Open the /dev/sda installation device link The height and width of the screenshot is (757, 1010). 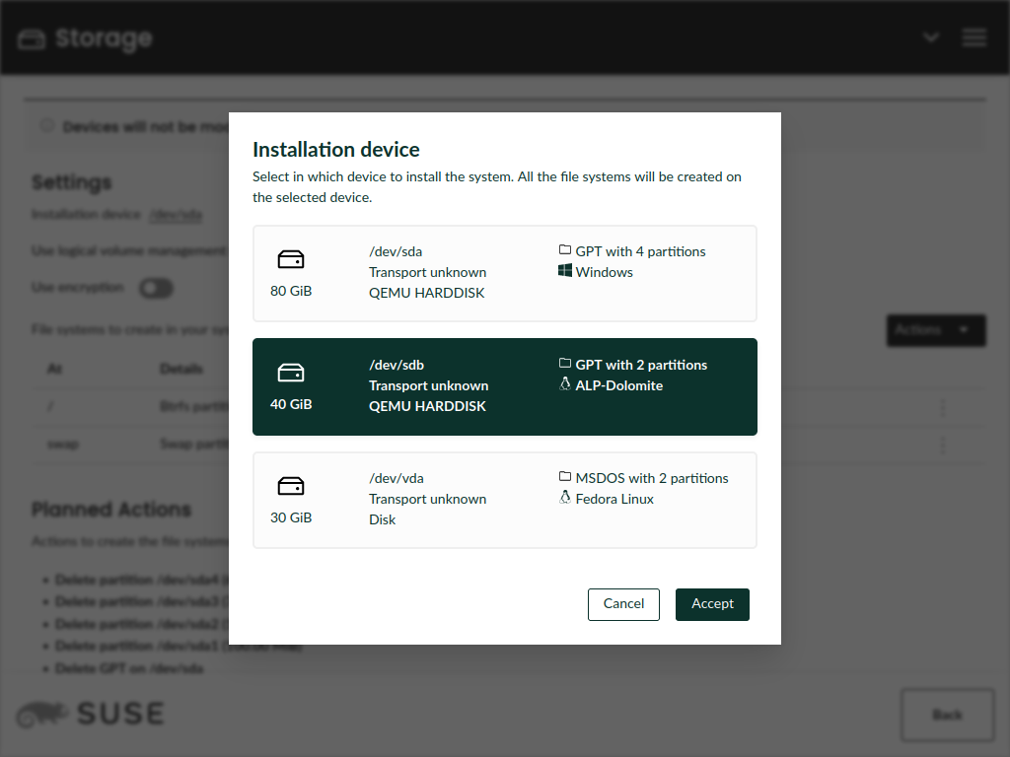click(x=176, y=215)
